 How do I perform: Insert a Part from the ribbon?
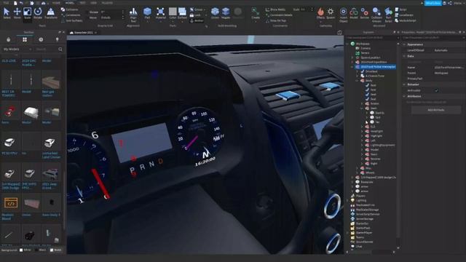pos(147,13)
